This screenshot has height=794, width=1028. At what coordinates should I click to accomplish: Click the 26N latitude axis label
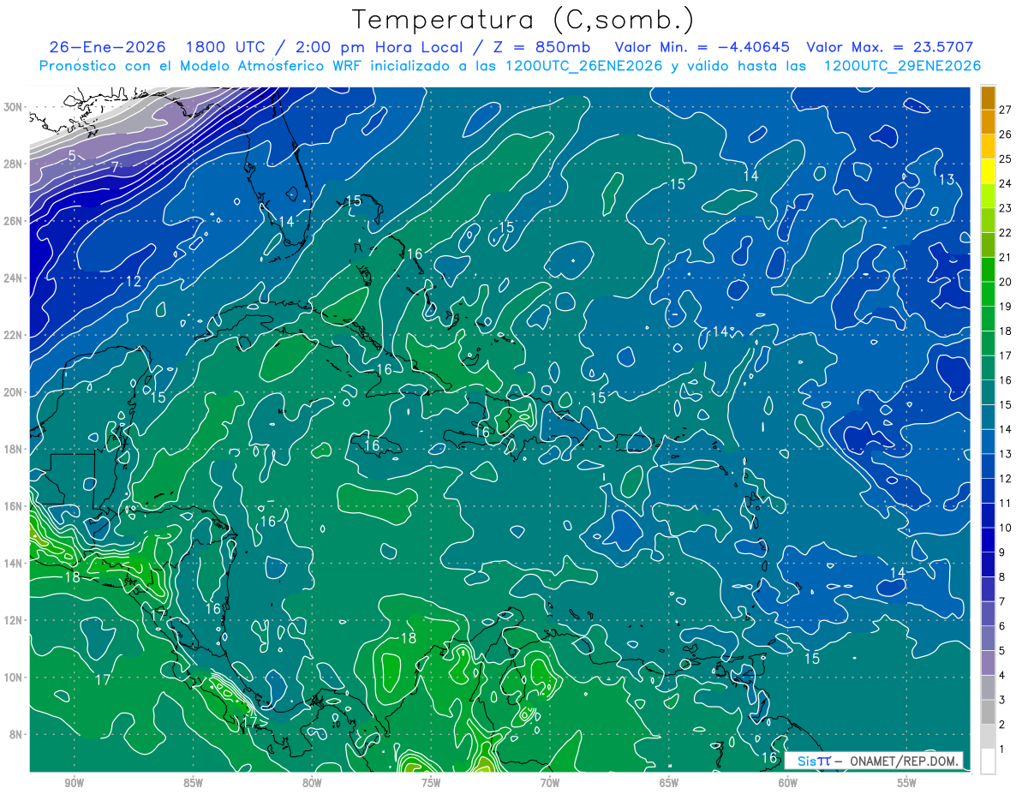click(15, 221)
